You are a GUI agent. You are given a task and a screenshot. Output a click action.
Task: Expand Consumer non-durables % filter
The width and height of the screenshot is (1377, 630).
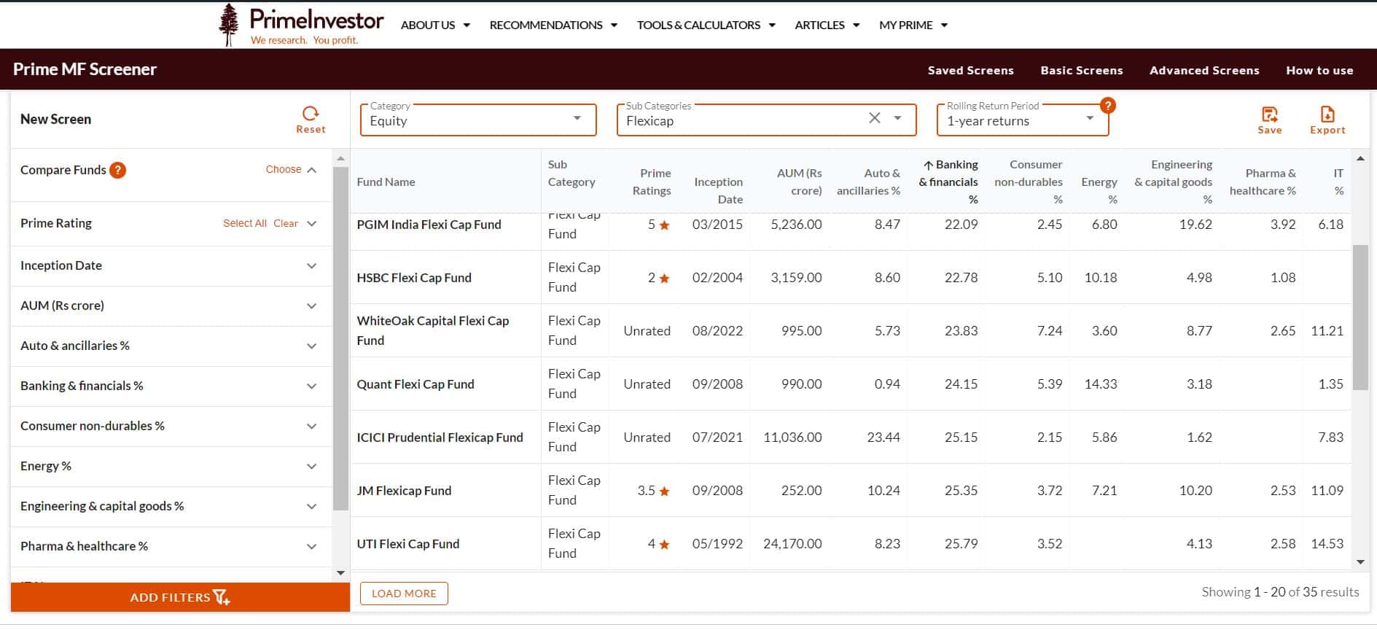pyautogui.click(x=312, y=427)
